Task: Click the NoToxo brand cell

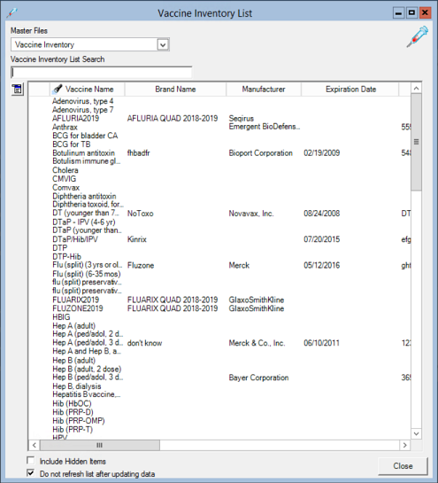Action: click(141, 214)
